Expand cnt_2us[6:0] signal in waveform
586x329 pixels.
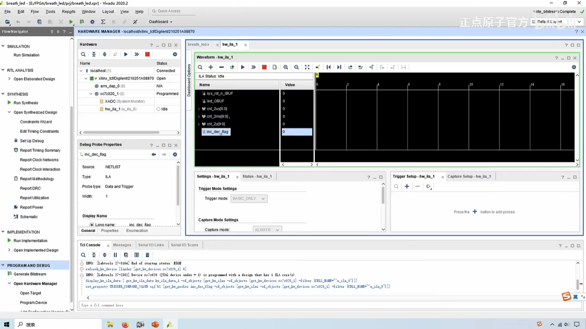pos(199,109)
